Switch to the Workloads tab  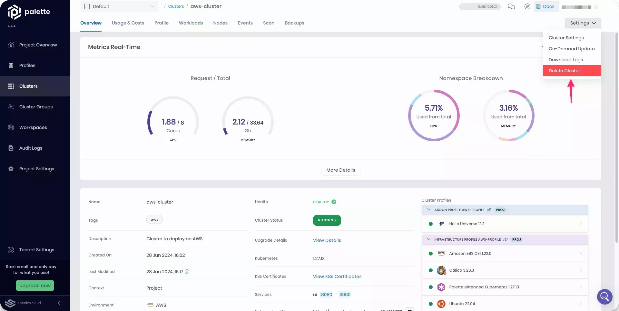191,23
